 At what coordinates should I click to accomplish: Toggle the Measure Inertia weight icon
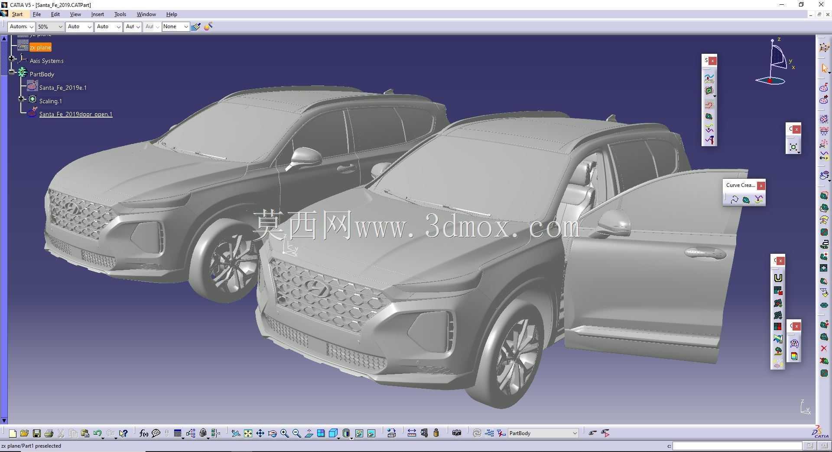click(x=436, y=433)
